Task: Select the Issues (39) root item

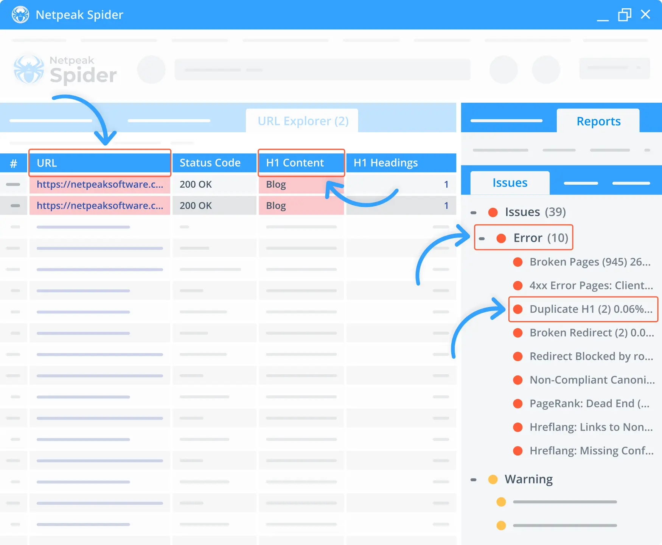Action: (x=535, y=212)
